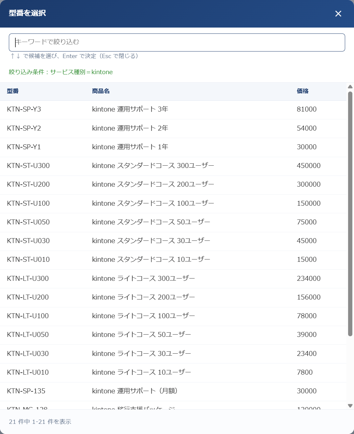The image size is (354, 434).
Task: Click price 39000
Action: (x=307, y=335)
